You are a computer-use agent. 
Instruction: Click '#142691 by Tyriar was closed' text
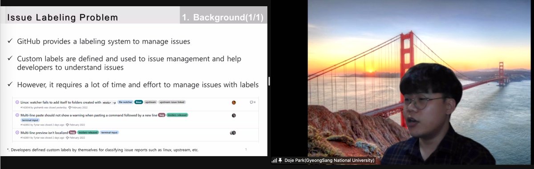[42, 137]
